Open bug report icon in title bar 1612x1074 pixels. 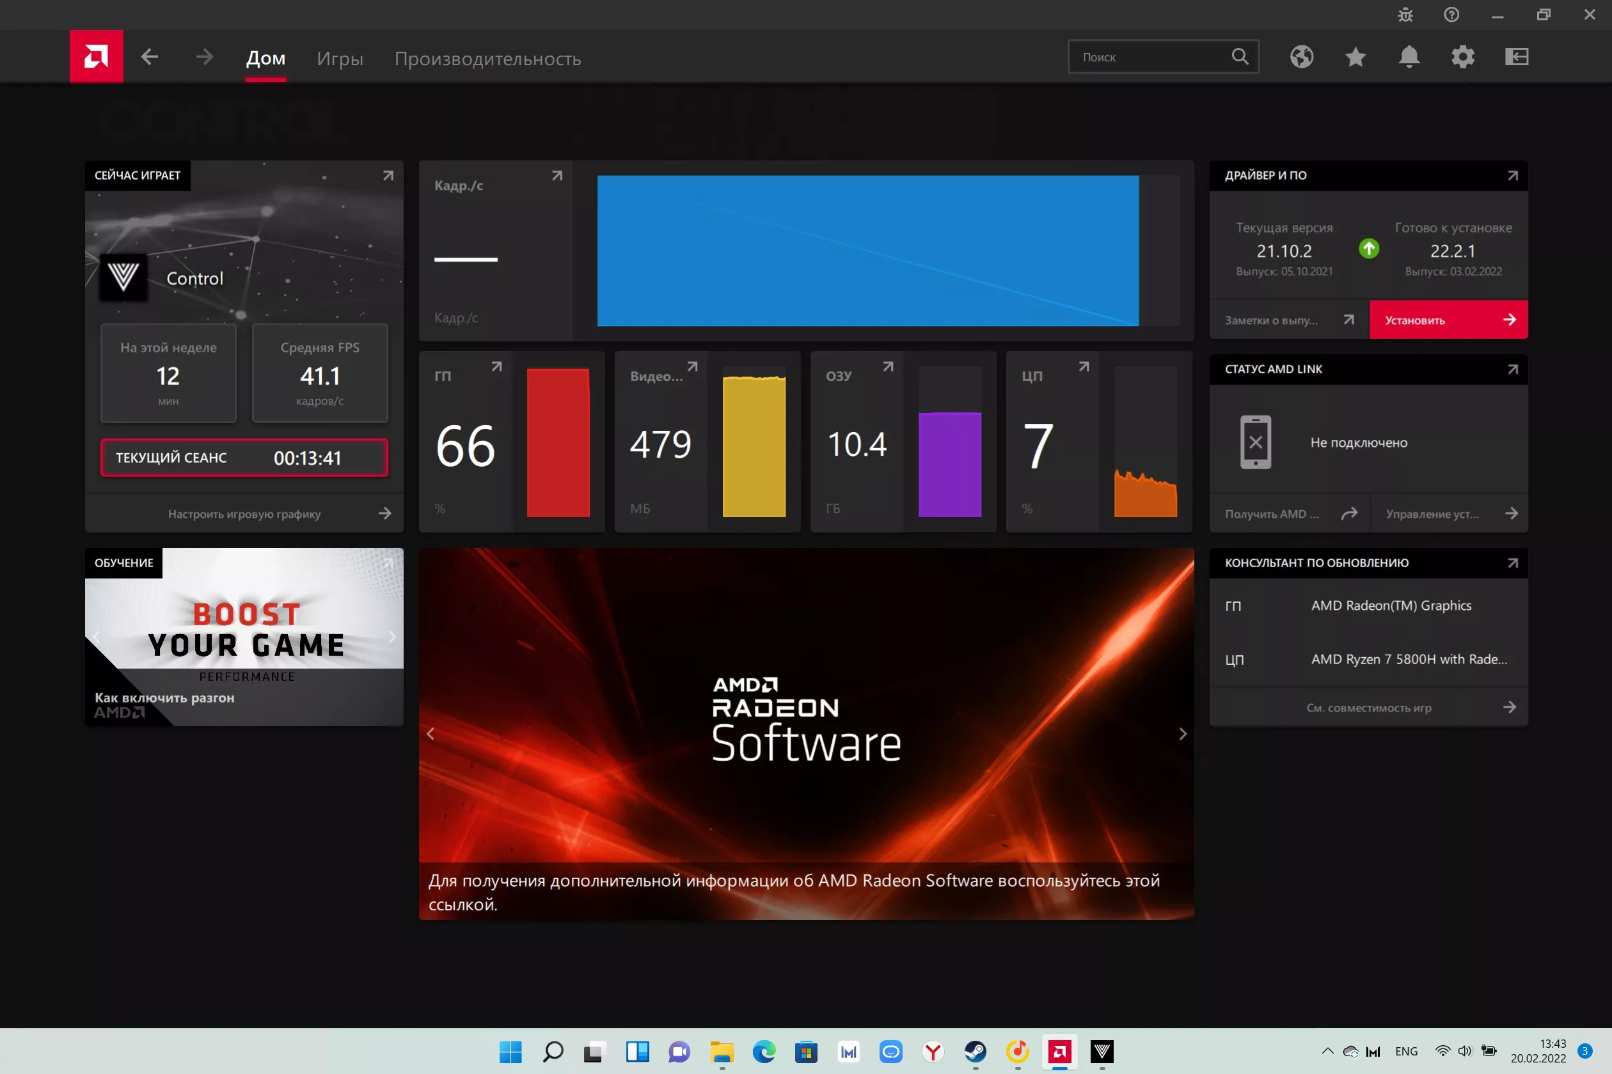[x=1406, y=14]
